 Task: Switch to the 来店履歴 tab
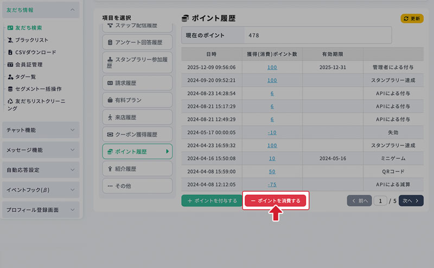137,117
